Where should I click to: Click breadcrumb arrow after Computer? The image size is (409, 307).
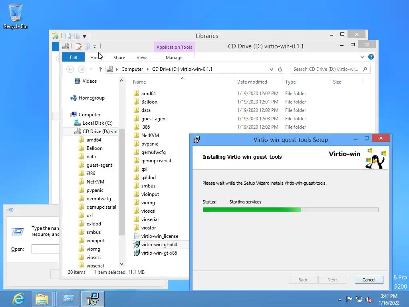click(x=148, y=69)
